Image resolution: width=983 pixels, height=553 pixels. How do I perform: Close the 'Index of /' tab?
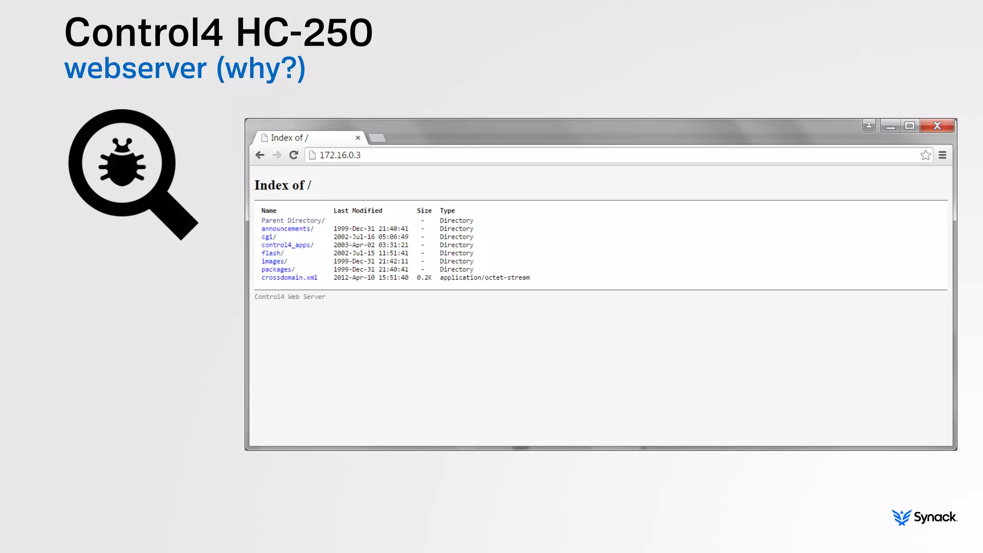click(x=358, y=138)
